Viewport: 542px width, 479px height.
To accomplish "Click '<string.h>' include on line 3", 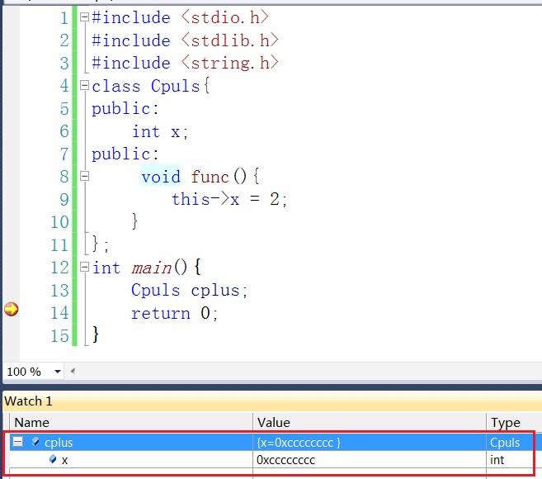I will [229, 63].
